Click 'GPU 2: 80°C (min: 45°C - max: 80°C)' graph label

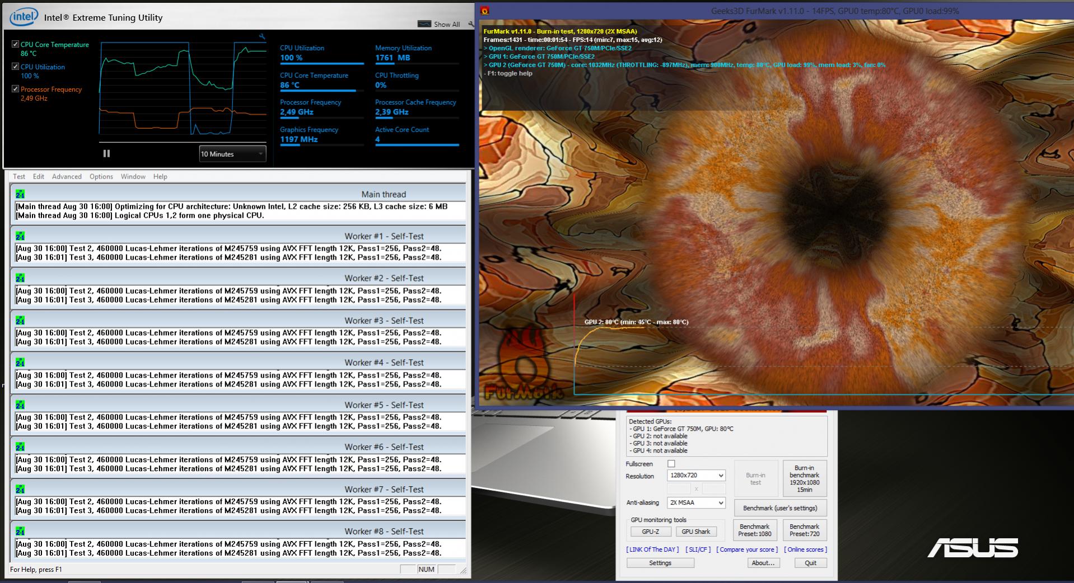[637, 322]
